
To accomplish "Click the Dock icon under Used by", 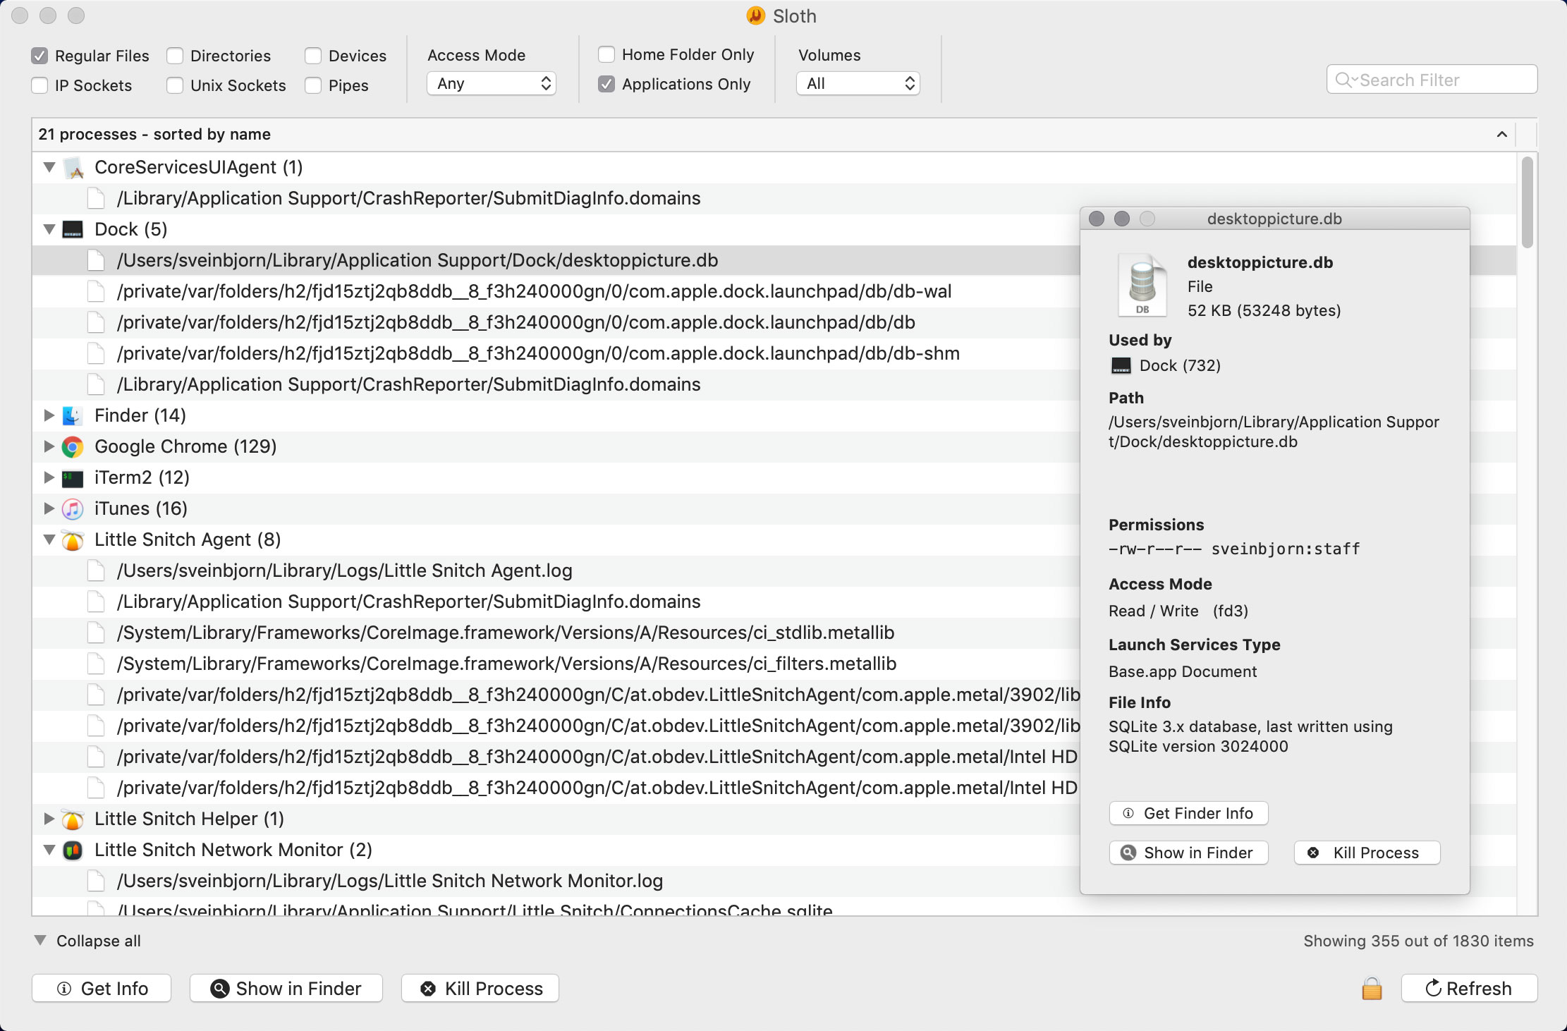I will pos(1121,365).
